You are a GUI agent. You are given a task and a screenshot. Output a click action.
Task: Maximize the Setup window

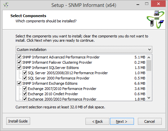click(x=147, y=4)
